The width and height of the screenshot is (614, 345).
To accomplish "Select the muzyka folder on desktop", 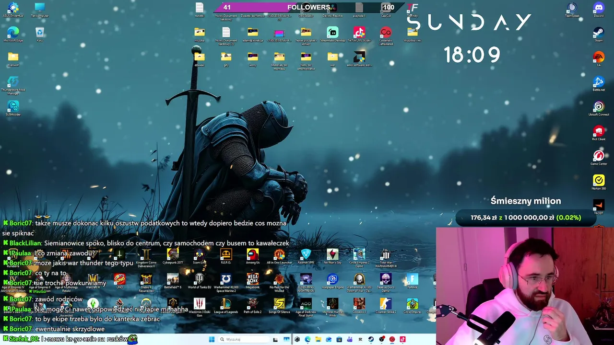I will tap(199, 34).
